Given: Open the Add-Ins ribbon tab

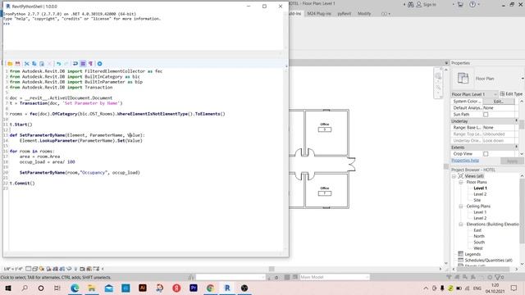Looking at the screenshot, I should [x=295, y=14].
